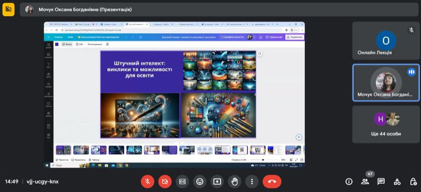The width and height of the screenshot is (421, 192).
Task: Turn on the camera button
Action: [165, 182]
